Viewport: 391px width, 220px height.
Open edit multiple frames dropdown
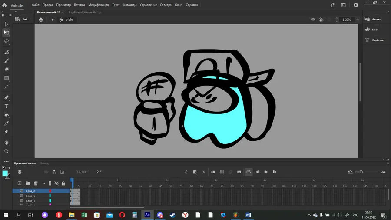click(x=222, y=172)
